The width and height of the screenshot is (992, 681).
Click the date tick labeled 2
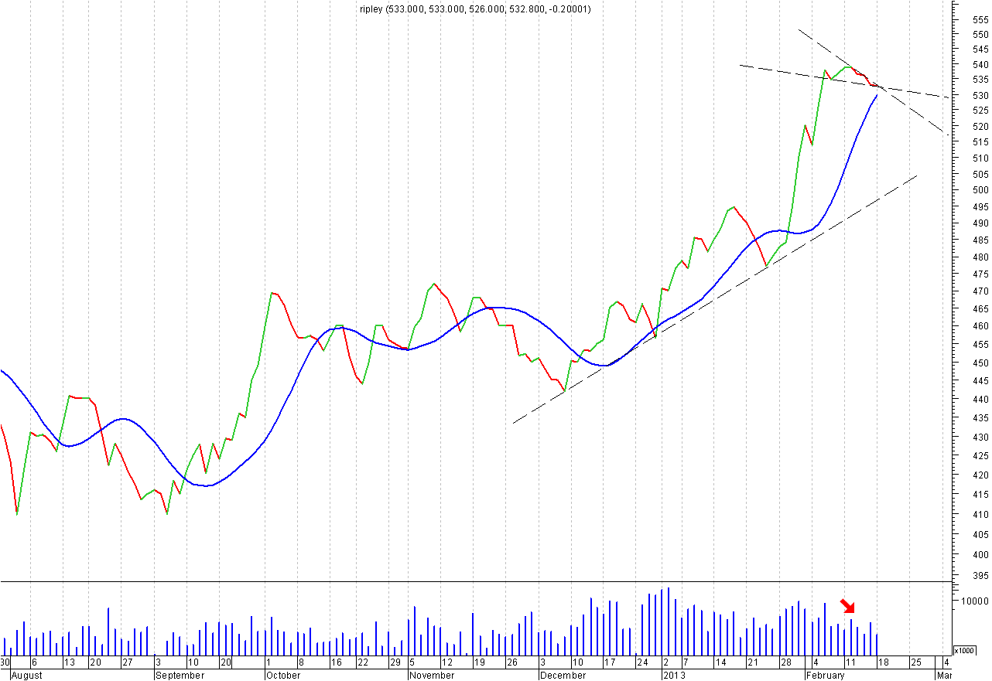[x=665, y=662]
